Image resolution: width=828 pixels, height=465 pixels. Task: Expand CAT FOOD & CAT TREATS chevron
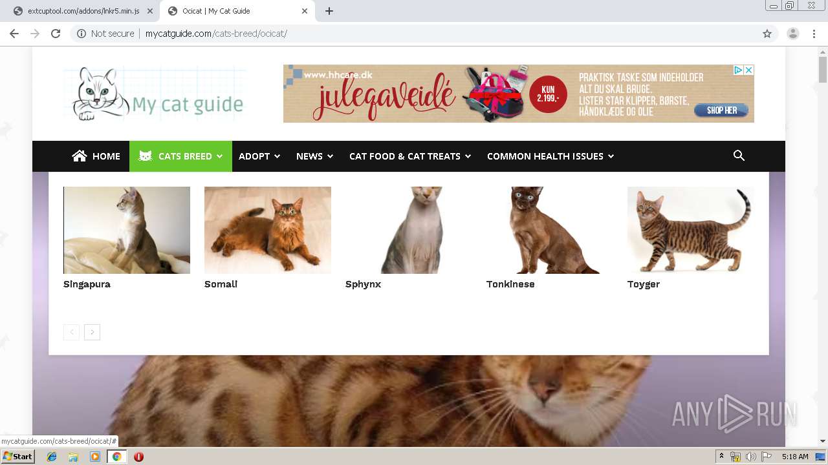click(468, 156)
